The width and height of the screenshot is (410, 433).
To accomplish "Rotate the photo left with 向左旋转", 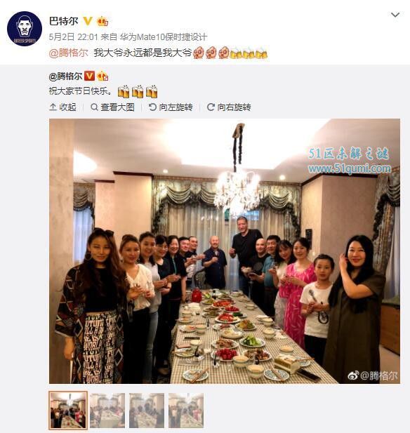I will 171,107.
